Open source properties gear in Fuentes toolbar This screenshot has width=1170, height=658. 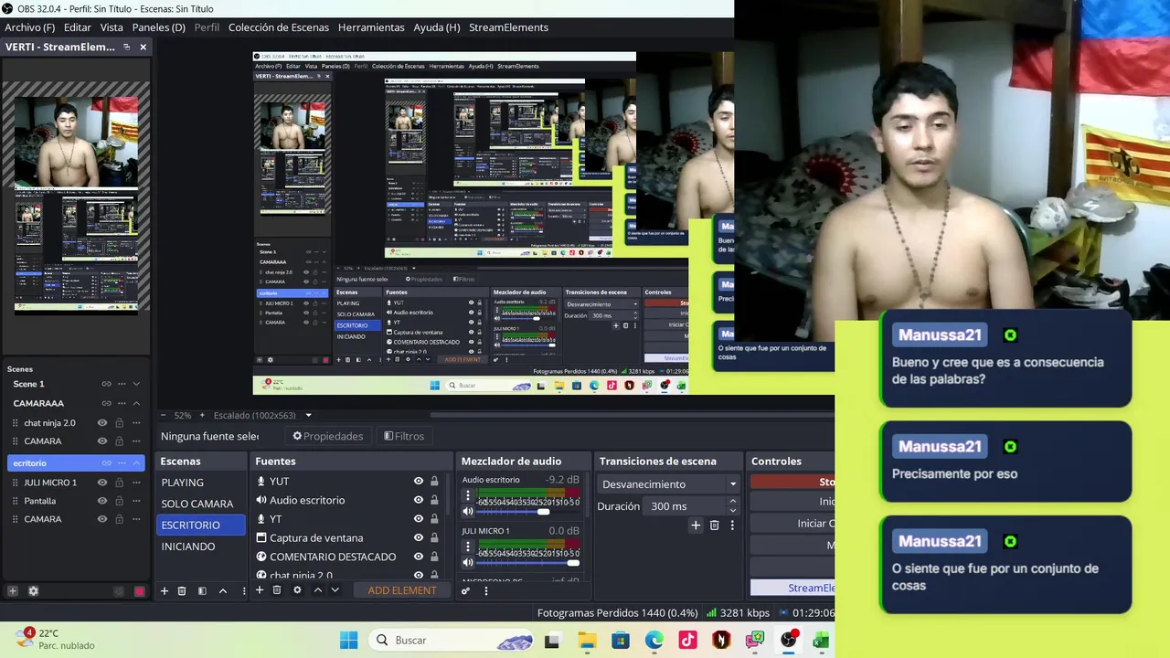pos(297,590)
